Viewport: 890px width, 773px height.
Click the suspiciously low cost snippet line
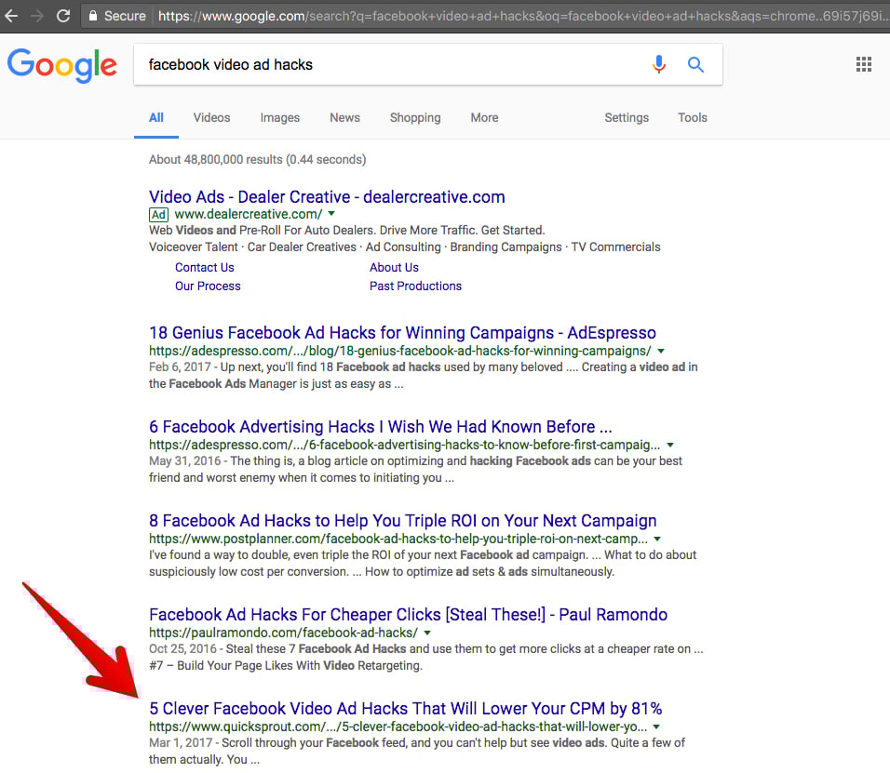point(382,572)
